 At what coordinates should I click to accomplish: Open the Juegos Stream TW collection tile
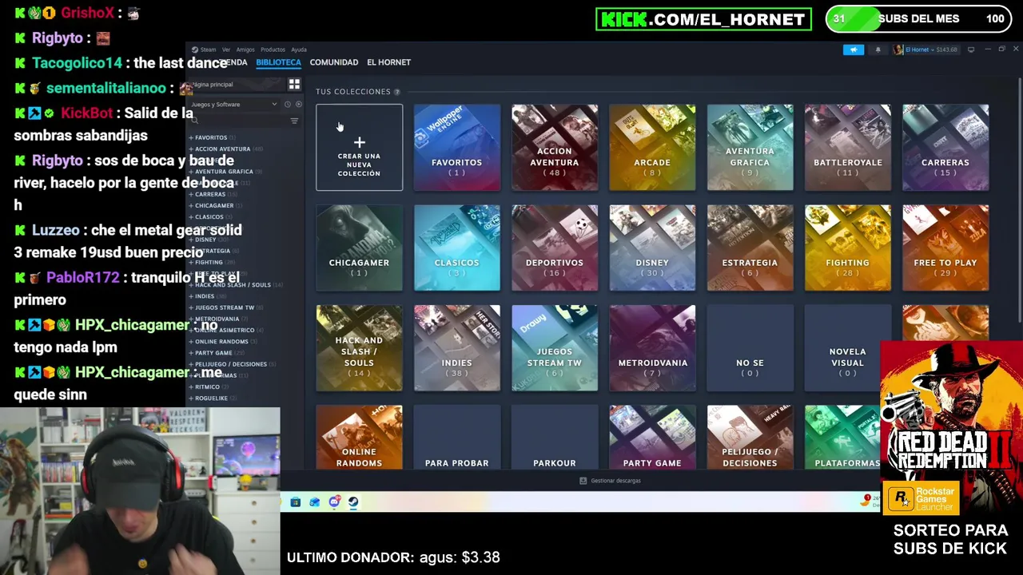click(555, 348)
